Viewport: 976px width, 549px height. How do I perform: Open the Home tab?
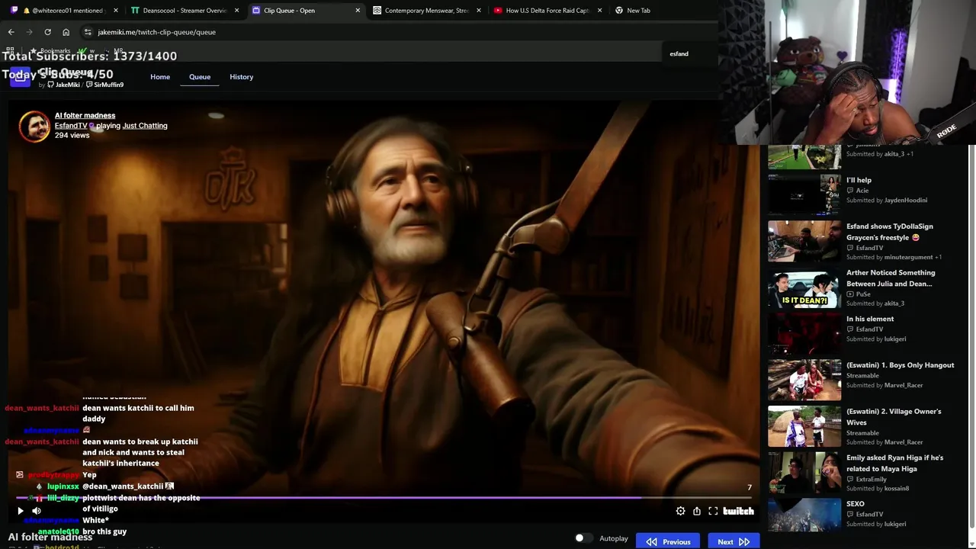pos(160,77)
